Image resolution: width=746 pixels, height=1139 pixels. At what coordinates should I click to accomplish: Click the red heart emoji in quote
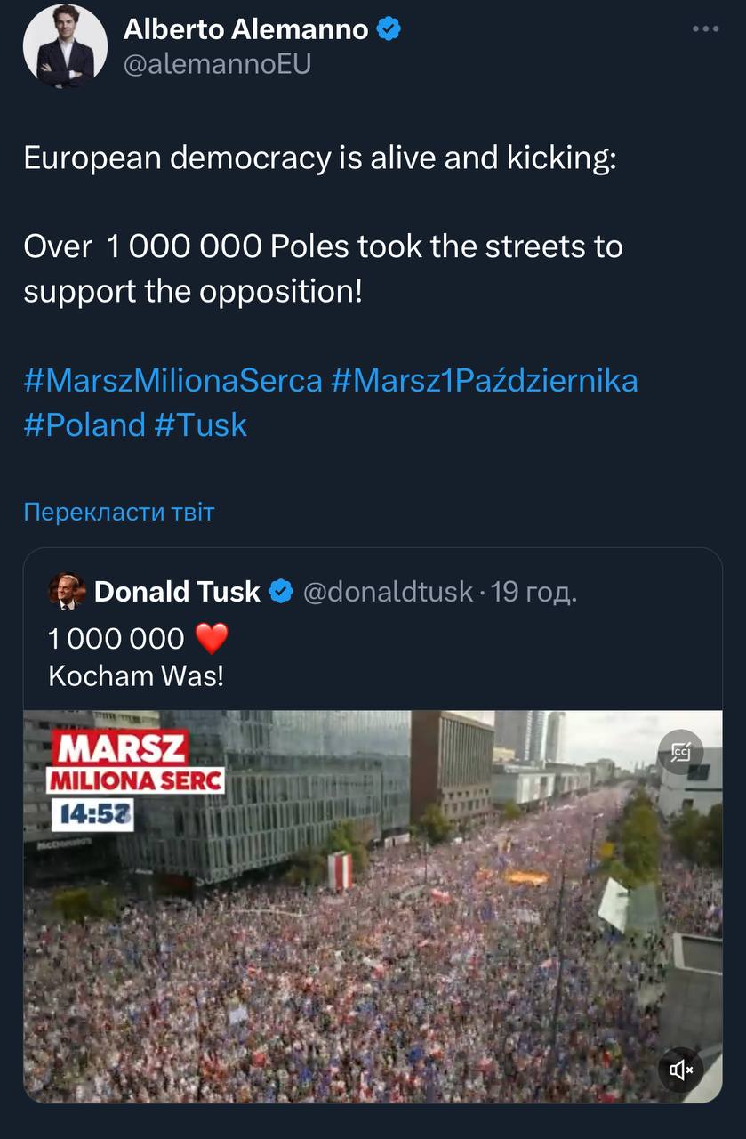tap(212, 638)
